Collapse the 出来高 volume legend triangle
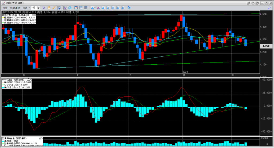Screen dimensions: 274x148 click(40, 138)
